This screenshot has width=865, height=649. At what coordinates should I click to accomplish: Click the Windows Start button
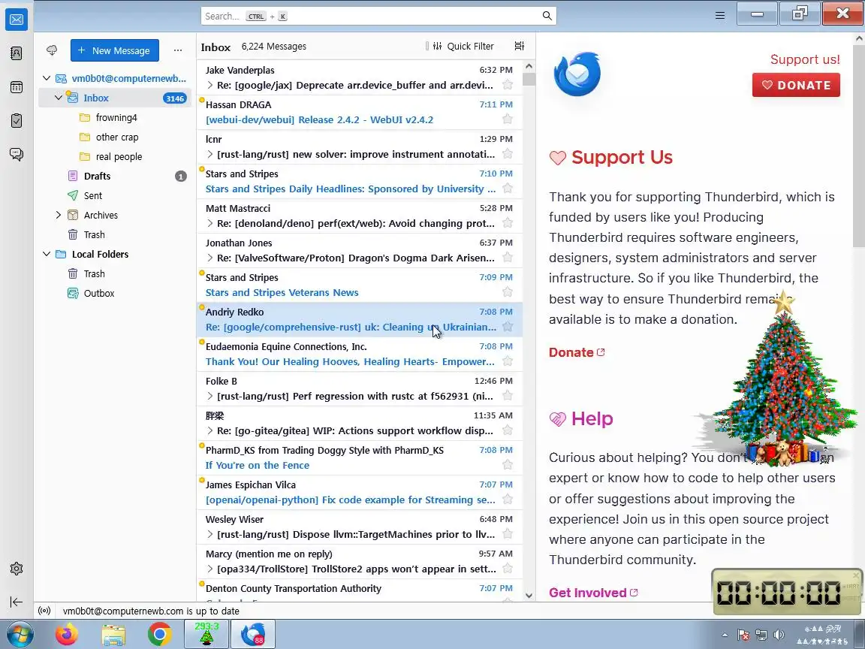pyautogui.click(x=20, y=635)
